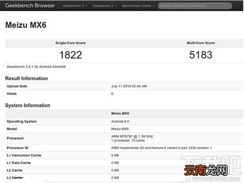Viewport: 244px width, 183px height.
Task: Click the Meizu MX6 page heading
Action: [26, 25]
